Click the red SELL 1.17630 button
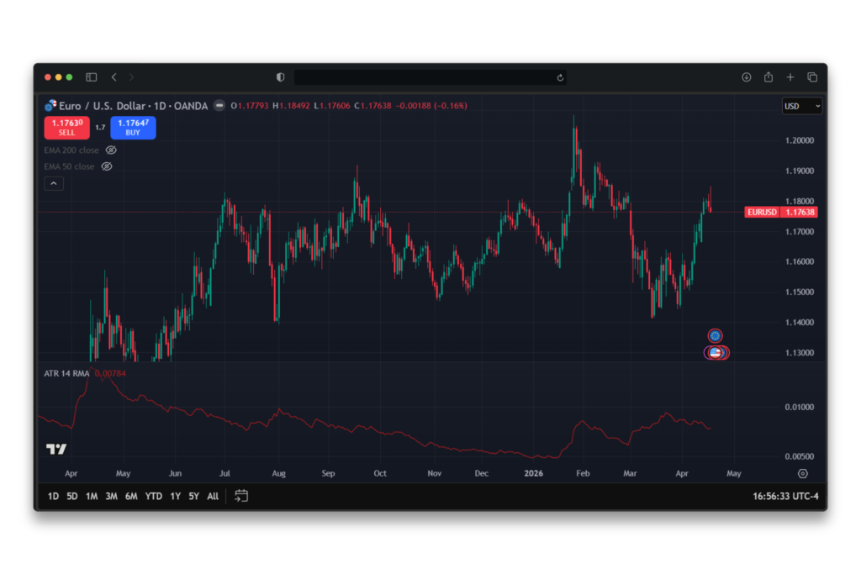This screenshot has height=574, width=861. pos(66,128)
